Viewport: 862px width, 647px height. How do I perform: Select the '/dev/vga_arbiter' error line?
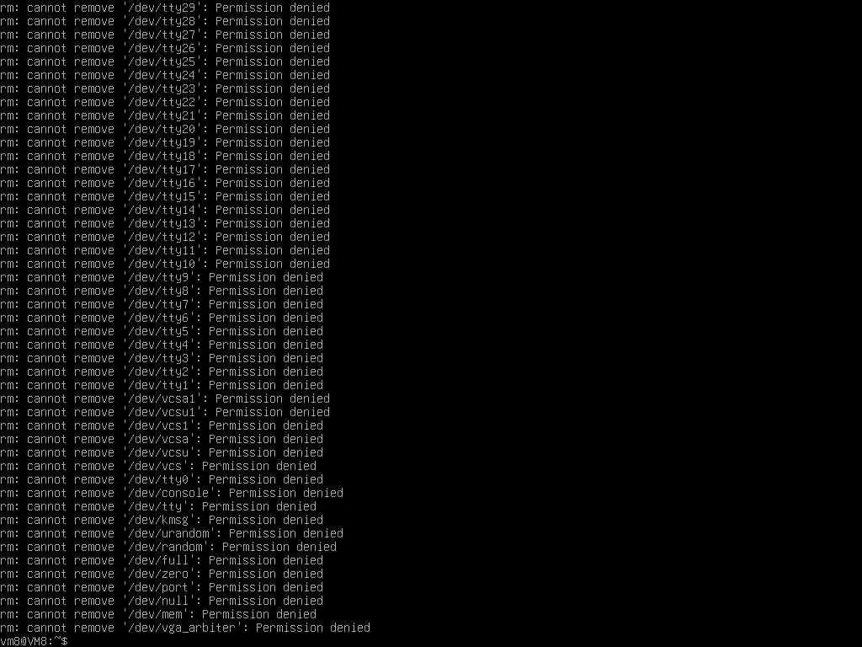click(x=185, y=628)
